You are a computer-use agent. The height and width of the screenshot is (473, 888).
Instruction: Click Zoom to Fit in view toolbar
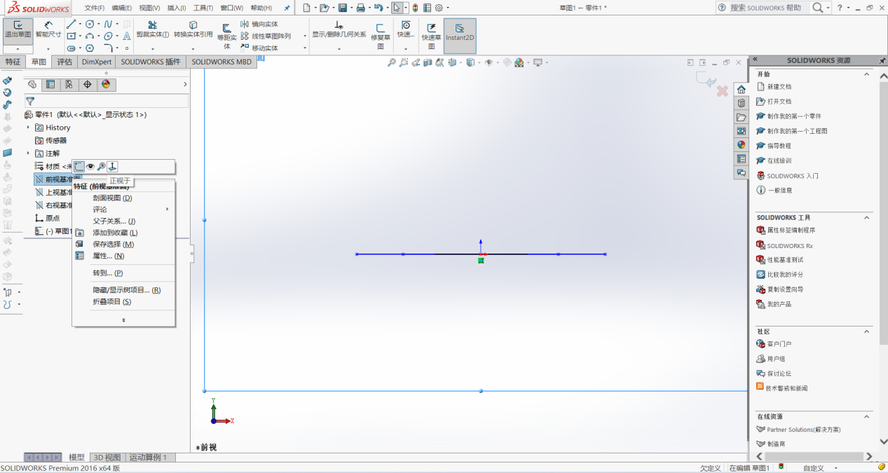coord(392,62)
